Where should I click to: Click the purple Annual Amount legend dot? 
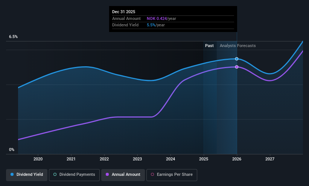point(107,174)
